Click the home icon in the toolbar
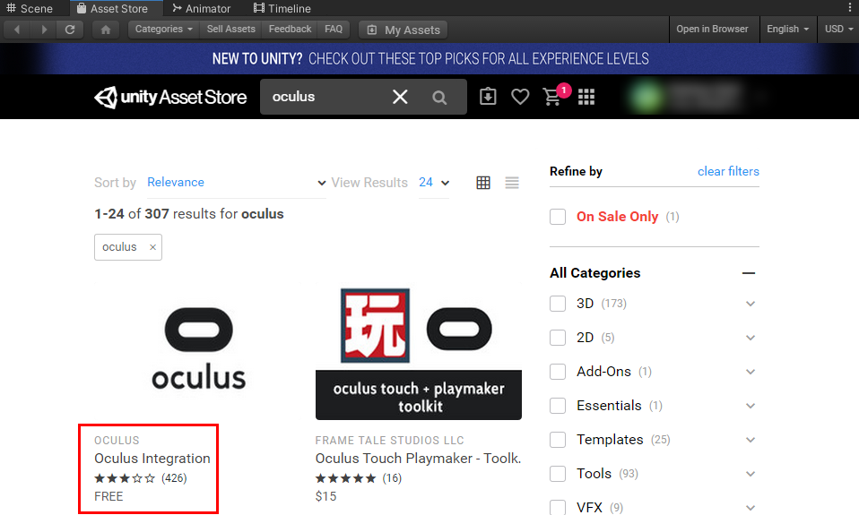The height and width of the screenshot is (515, 859). pos(106,30)
